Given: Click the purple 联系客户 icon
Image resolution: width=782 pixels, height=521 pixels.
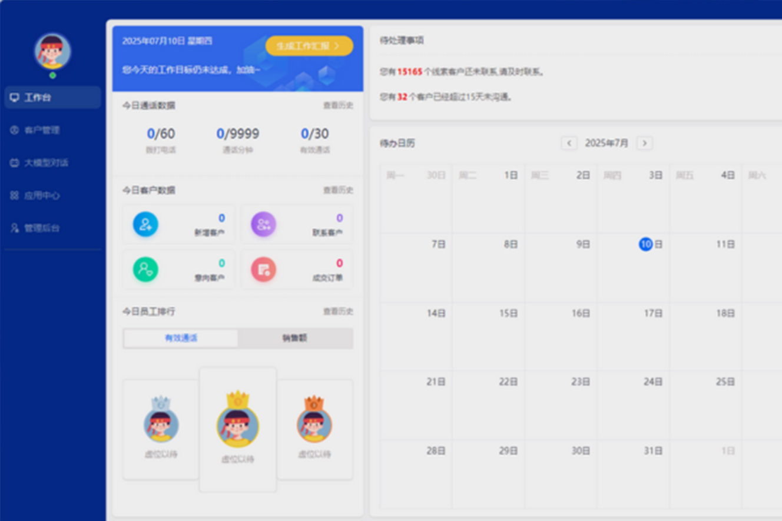Looking at the screenshot, I should pyautogui.click(x=263, y=224).
